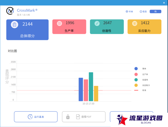Toggle the teal creativity legend dot
The width and height of the screenshot is (168, 127).
pyautogui.click(x=136, y=80)
